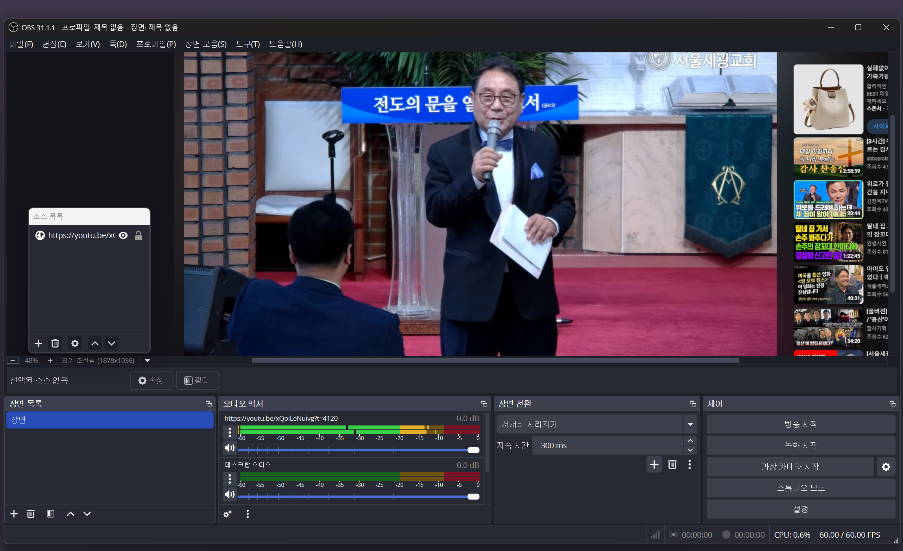Add a new source in the 소스 목록 panel

(x=38, y=344)
